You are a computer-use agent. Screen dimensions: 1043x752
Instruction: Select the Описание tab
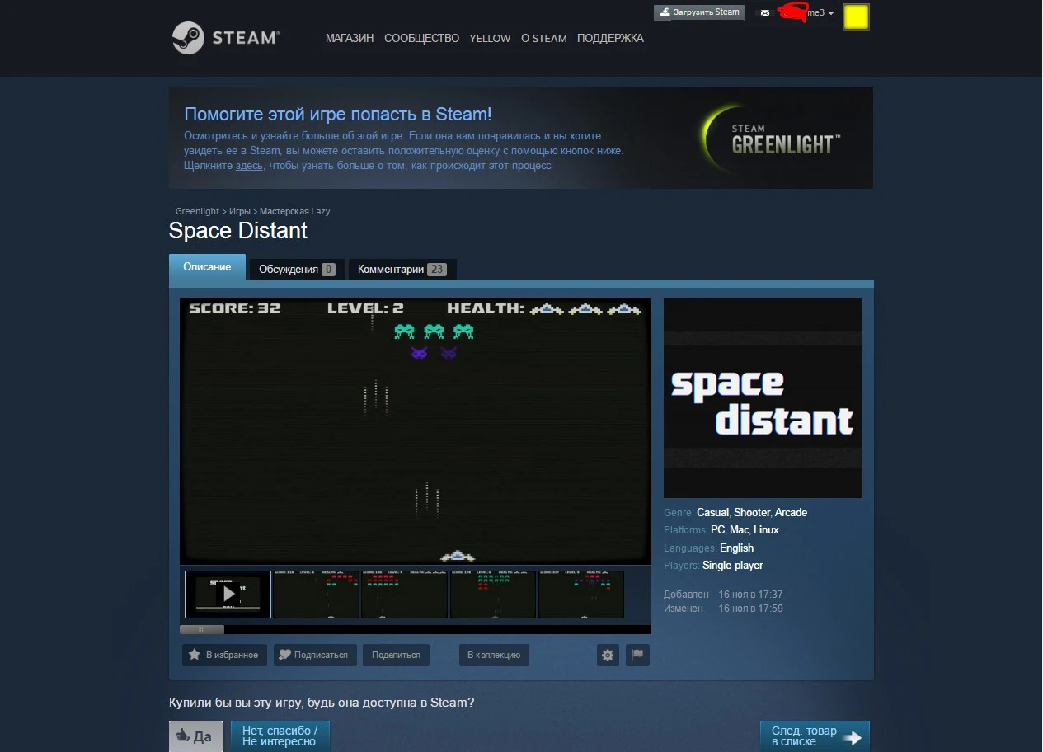click(x=207, y=267)
